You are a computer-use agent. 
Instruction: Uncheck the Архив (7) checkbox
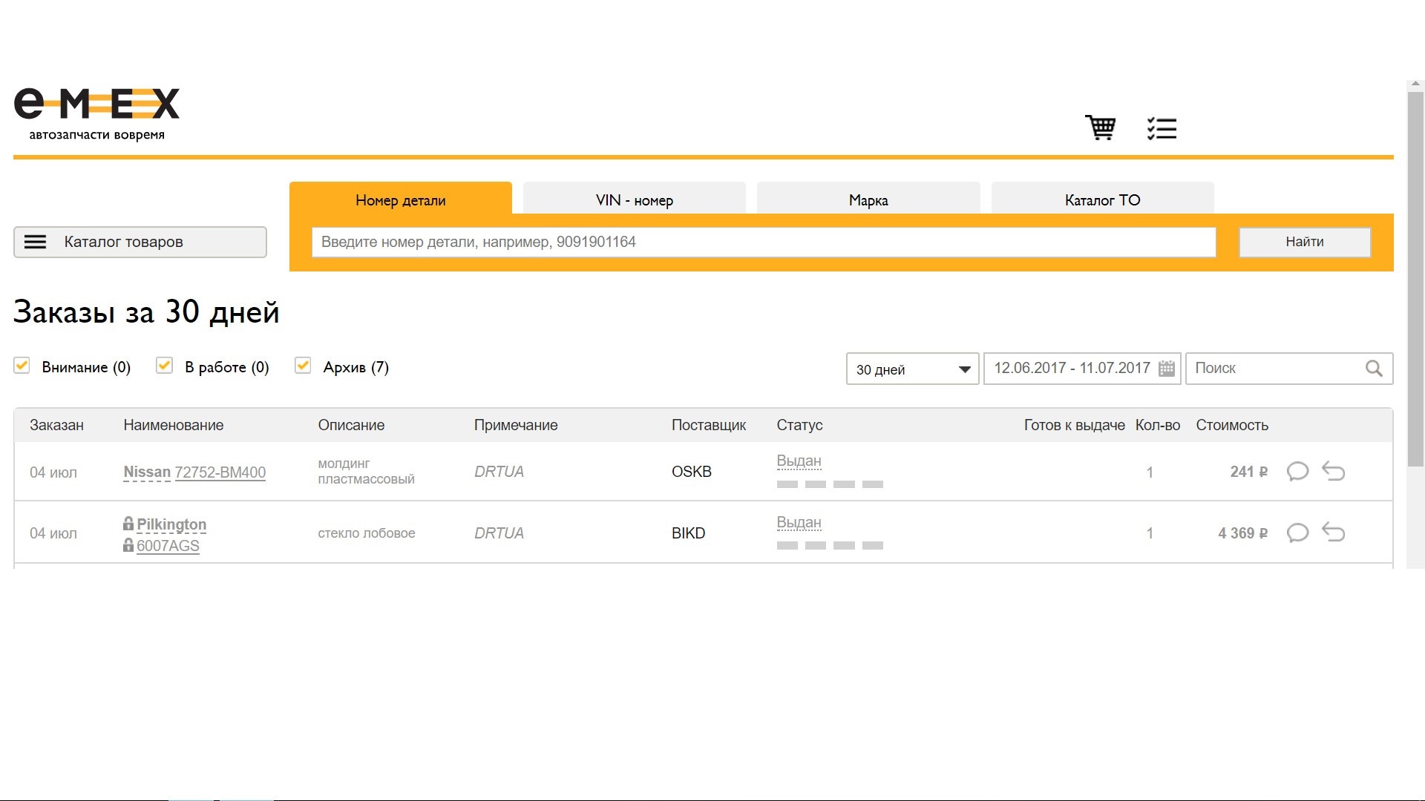coord(302,366)
